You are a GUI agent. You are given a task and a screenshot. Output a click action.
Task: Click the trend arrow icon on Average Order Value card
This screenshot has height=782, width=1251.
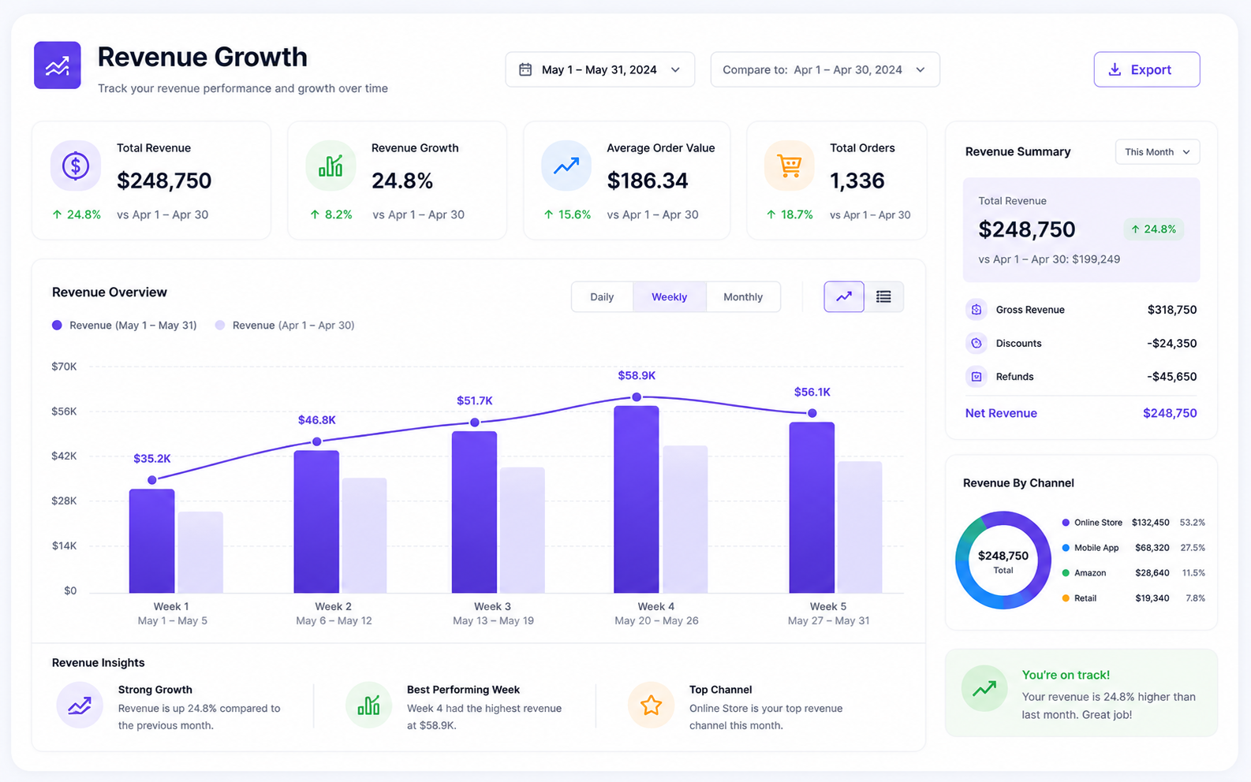click(x=566, y=166)
